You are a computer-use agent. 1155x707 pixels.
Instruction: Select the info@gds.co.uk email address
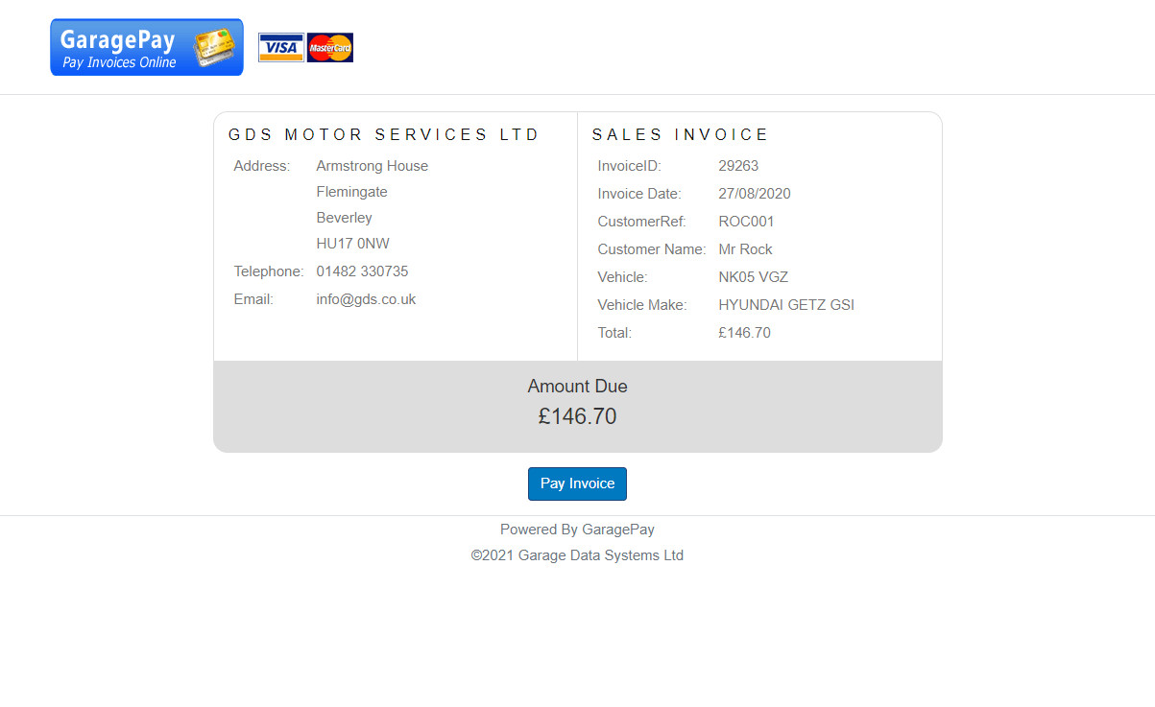366,299
